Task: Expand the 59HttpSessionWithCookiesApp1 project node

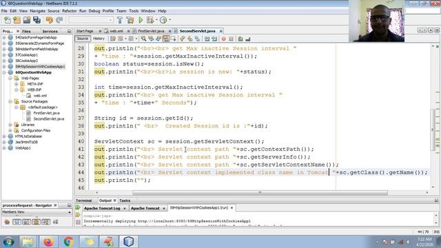Action: 4,67
